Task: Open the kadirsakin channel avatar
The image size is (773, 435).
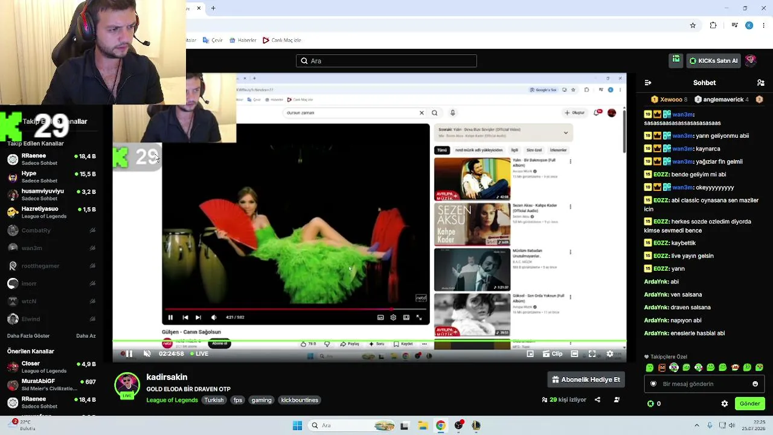Action: tap(127, 385)
